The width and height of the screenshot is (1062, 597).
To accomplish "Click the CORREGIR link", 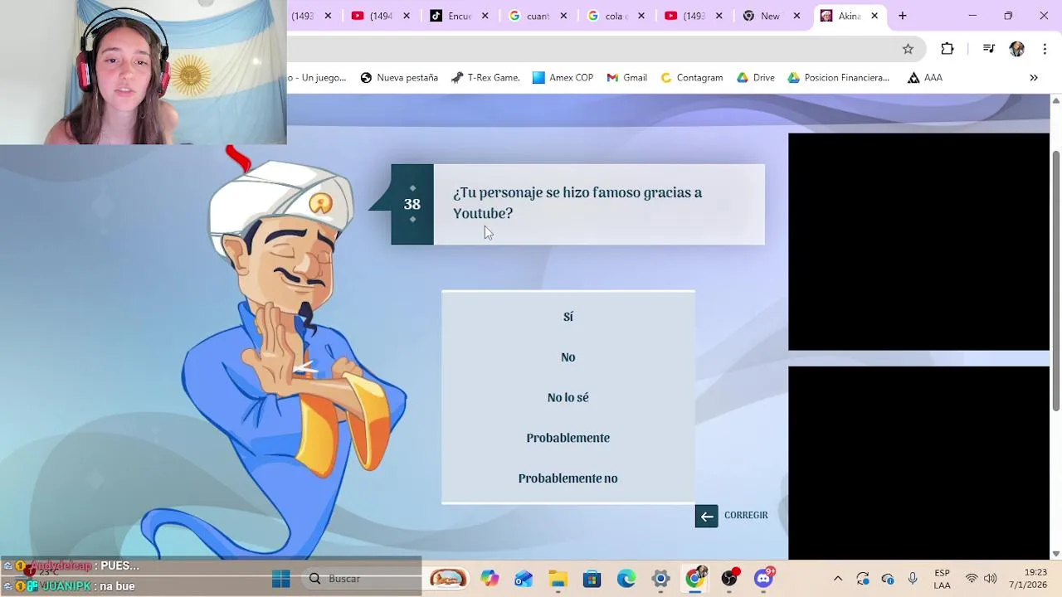I will (x=746, y=516).
